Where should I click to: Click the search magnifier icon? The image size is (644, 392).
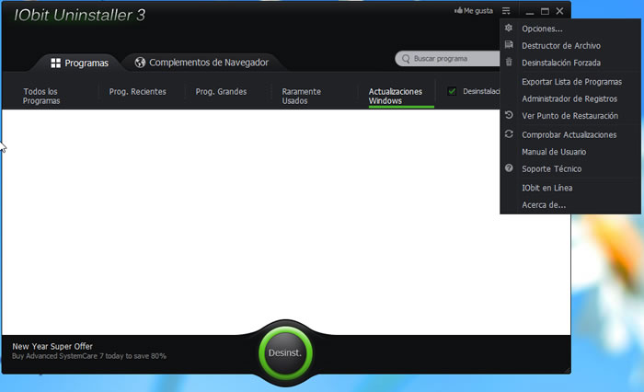406,59
